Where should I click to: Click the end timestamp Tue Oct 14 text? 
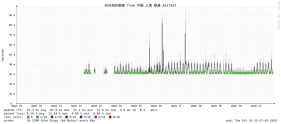(251, 120)
